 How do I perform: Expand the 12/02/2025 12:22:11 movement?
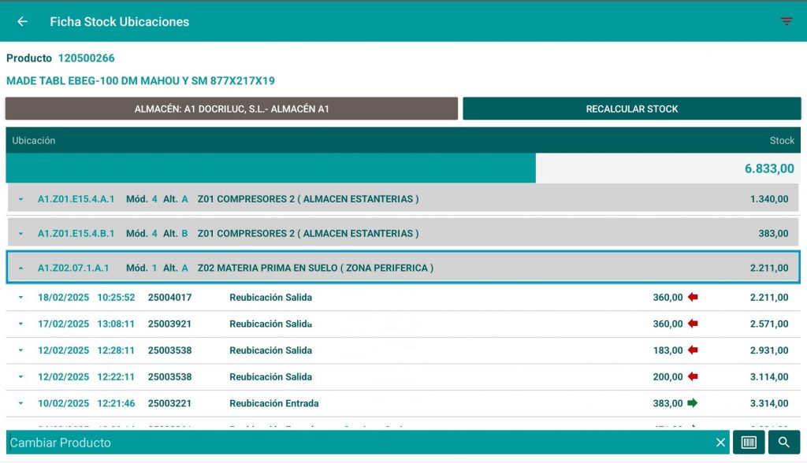21,377
